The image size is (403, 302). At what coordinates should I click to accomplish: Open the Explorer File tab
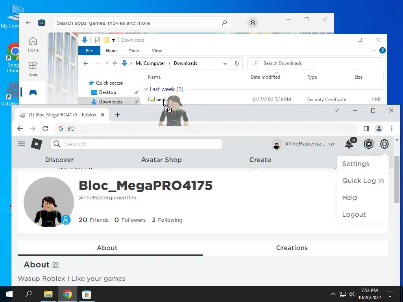pos(89,51)
